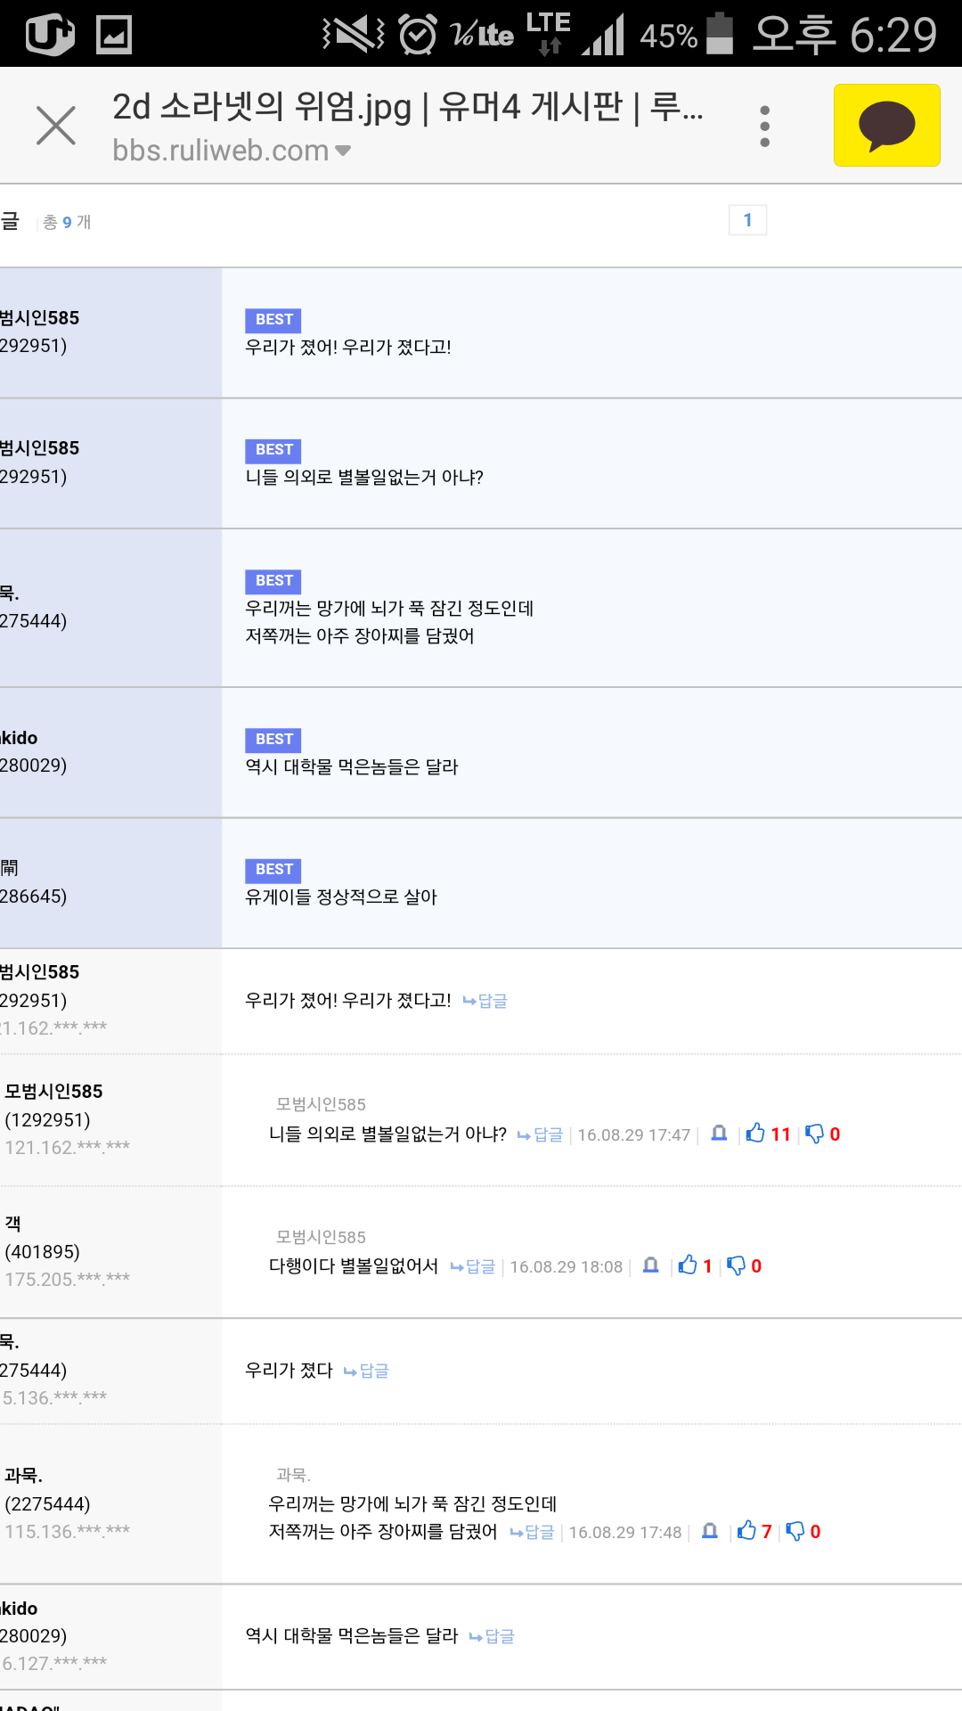The image size is (962, 1711).
Task: Close the in-app browser tab
Action: [x=55, y=125]
